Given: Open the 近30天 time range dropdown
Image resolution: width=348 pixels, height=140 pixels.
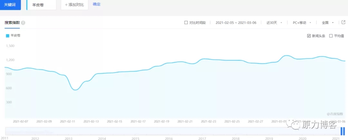Looking at the screenshot, I should coord(274,23).
